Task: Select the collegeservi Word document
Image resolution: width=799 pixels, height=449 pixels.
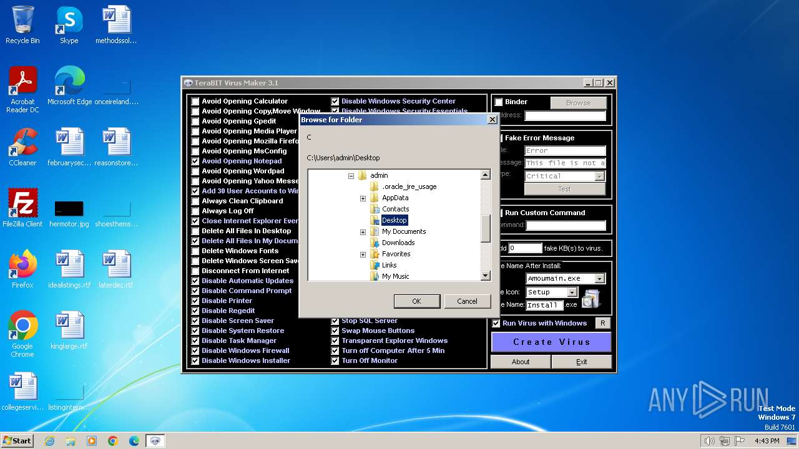Action: pyautogui.click(x=22, y=391)
